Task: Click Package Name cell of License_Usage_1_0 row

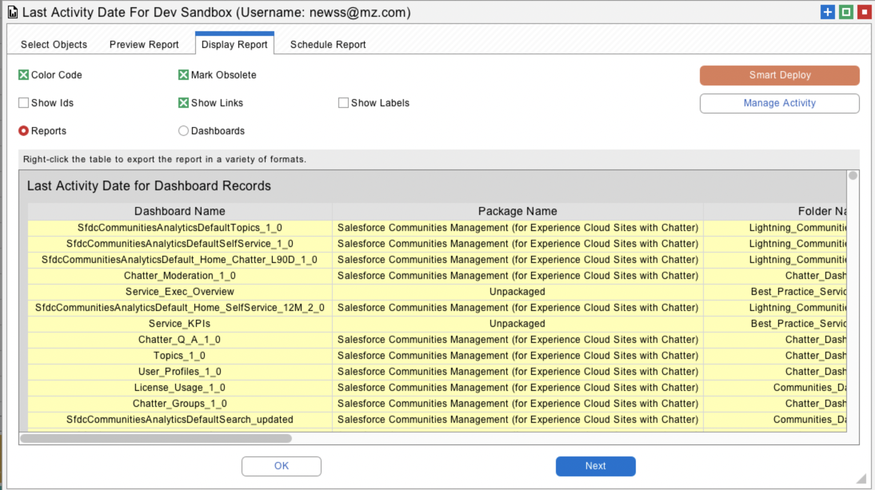Action: click(x=517, y=388)
